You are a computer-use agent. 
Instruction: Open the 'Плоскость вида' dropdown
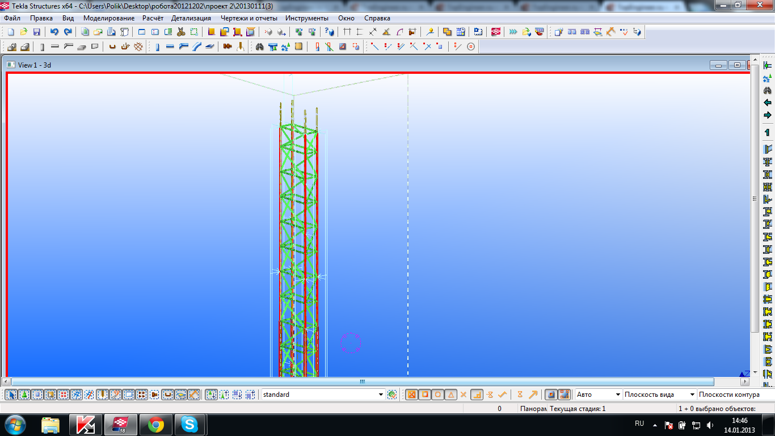(x=692, y=395)
